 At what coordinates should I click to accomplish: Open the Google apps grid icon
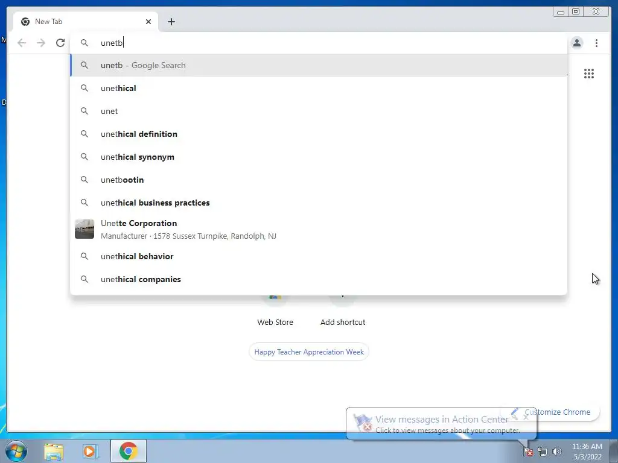coord(589,74)
